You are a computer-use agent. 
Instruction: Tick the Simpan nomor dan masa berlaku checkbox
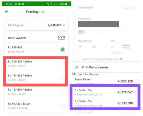click(x=79, y=59)
